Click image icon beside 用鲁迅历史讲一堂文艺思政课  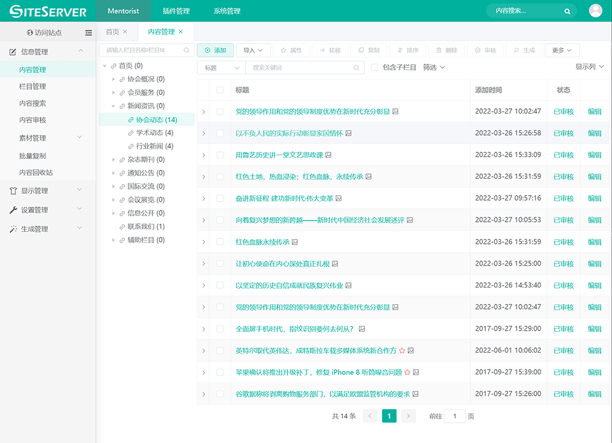(328, 155)
